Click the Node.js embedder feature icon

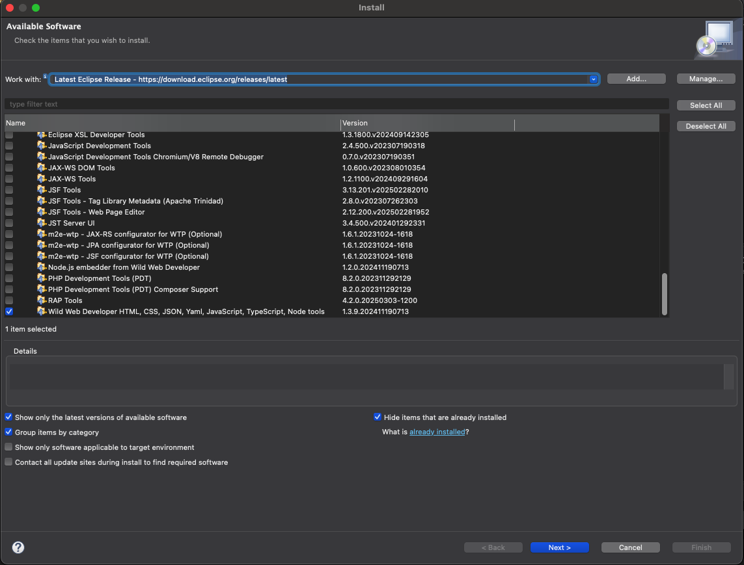pyautogui.click(x=42, y=267)
